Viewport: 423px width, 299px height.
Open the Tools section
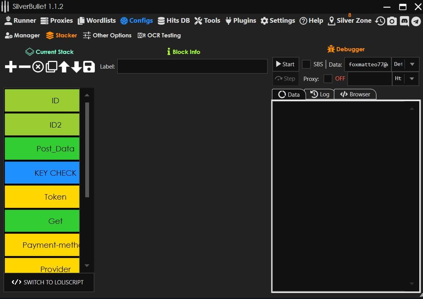[x=207, y=20]
